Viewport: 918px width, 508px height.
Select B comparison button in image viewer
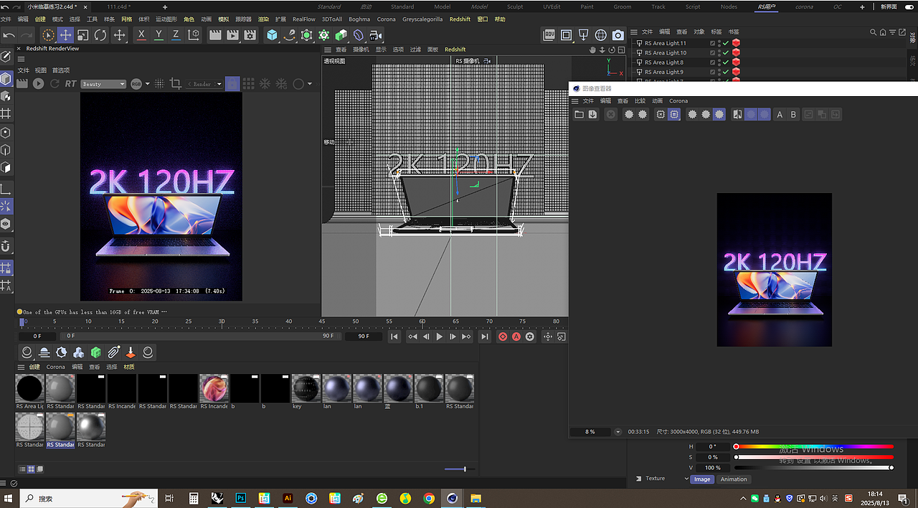(793, 114)
